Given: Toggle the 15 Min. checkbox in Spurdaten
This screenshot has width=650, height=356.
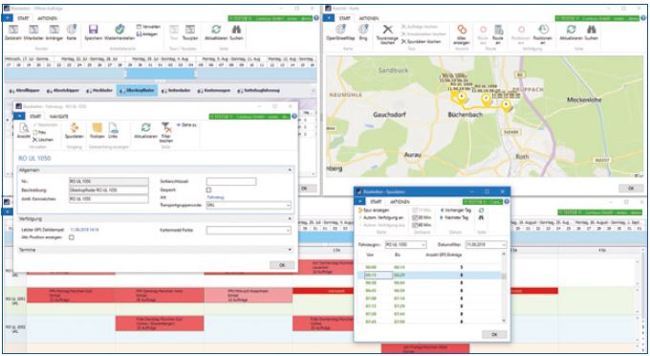Looking at the screenshot, I should [x=416, y=211].
